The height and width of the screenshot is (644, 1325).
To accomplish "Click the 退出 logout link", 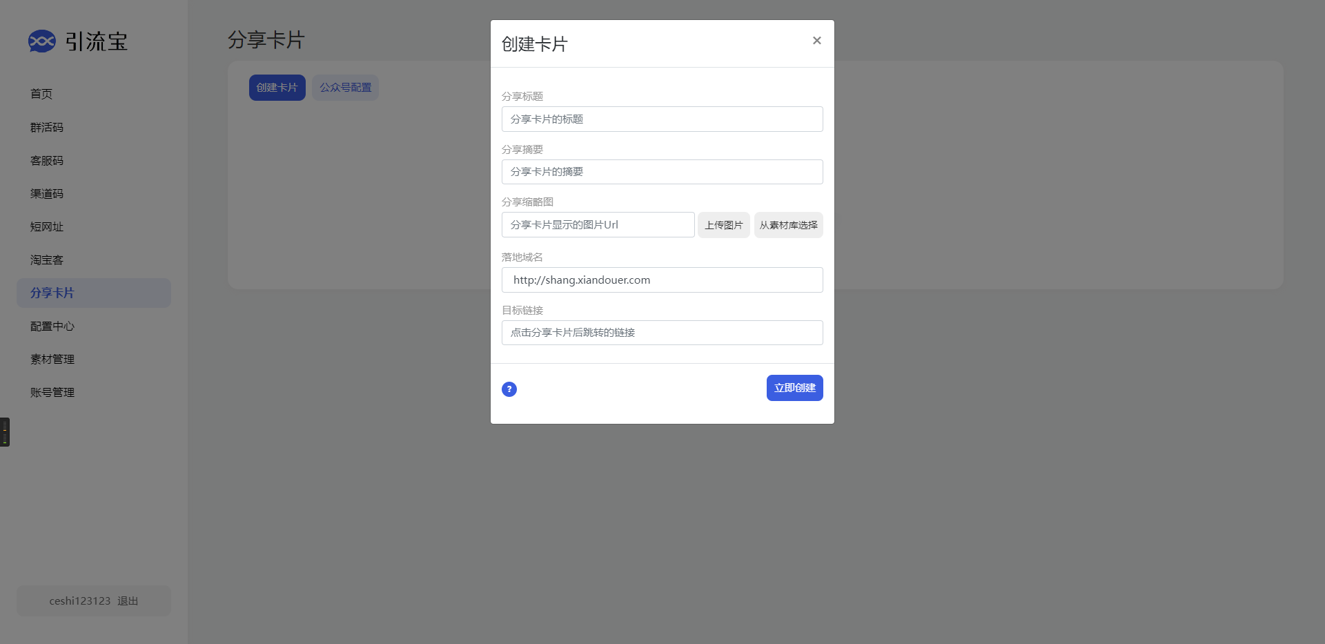I will pyautogui.click(x=128, y=601).
